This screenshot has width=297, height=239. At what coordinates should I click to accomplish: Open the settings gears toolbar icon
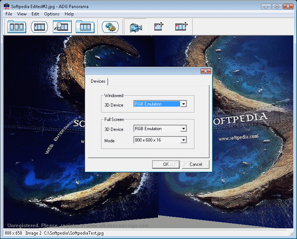pos(110,27)
